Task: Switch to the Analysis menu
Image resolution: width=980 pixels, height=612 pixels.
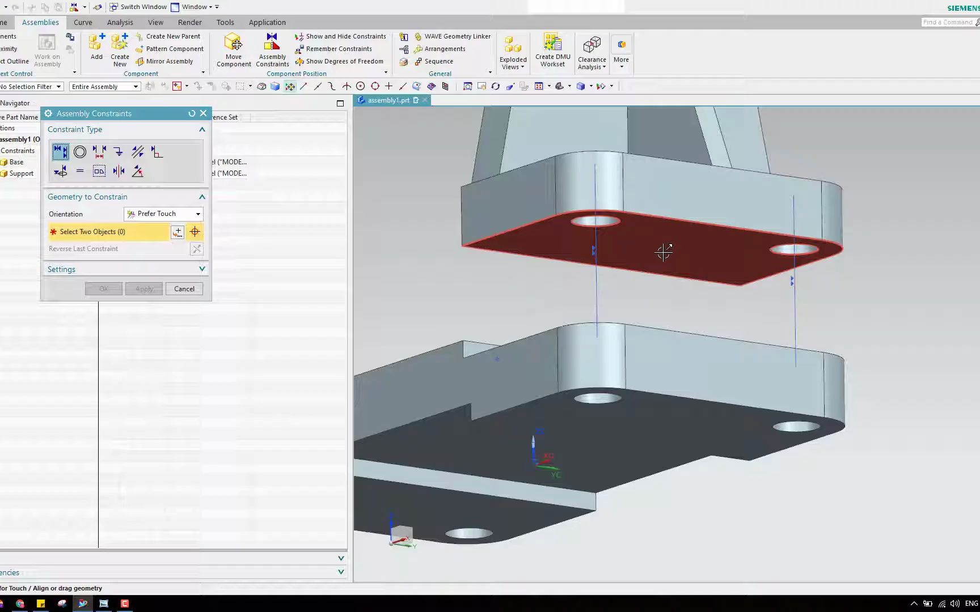Action: (x=120, y=22)
